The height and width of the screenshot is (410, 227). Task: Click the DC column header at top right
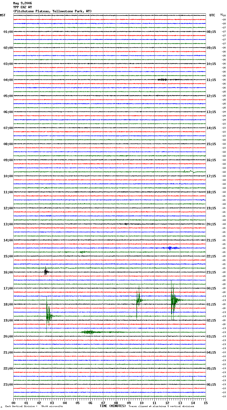222,14
